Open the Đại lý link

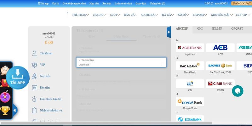point(55,3)
